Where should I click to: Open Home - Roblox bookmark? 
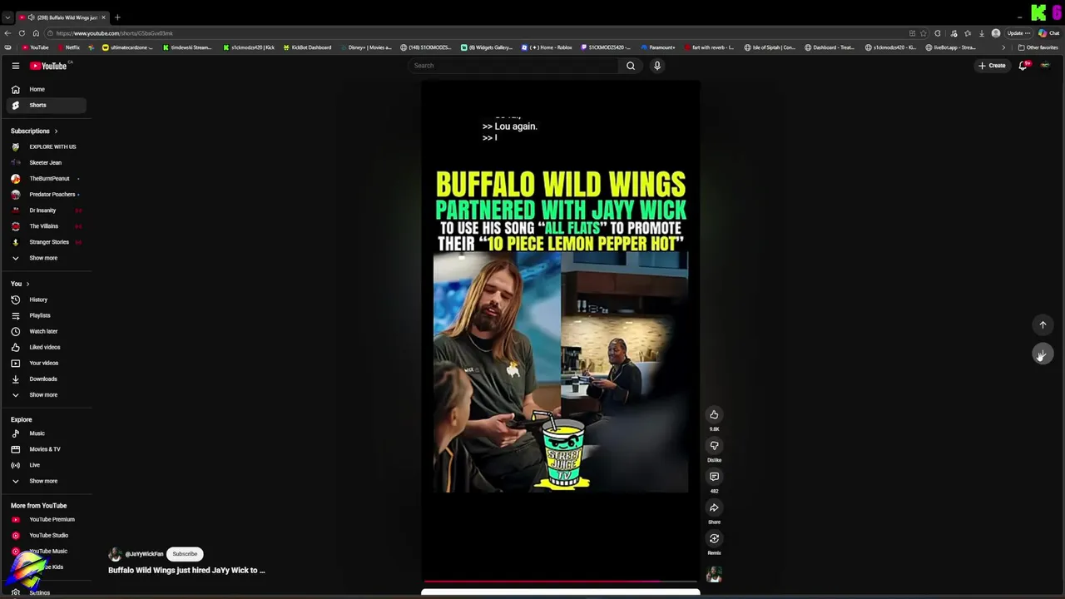[547, 47]
